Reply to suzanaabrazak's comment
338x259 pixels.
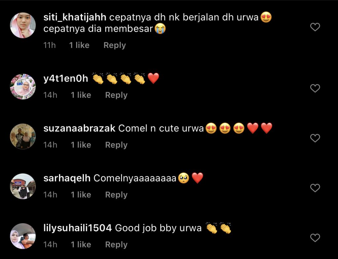(x=117, y=145)
